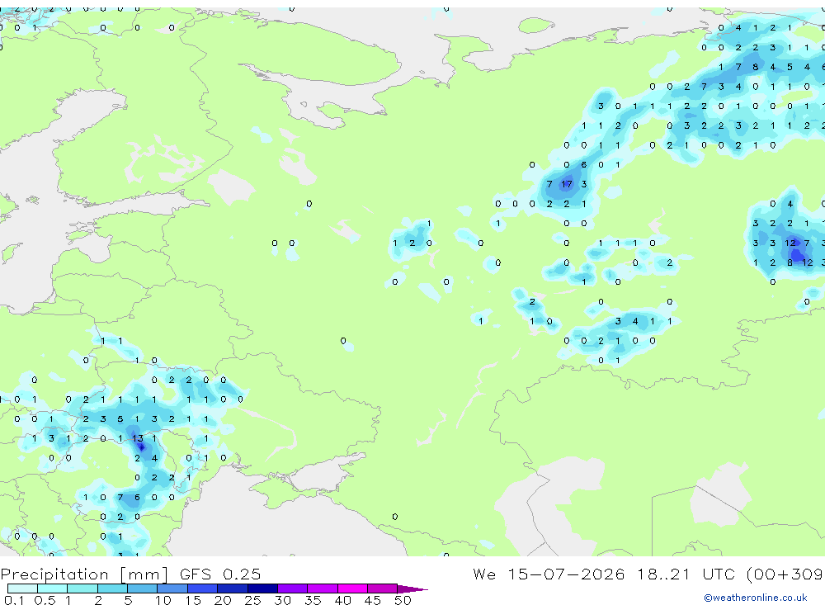Click the '0.5' legend scale label
The height and width of the screenshot is (605, 825).
(x=45, y=600)
